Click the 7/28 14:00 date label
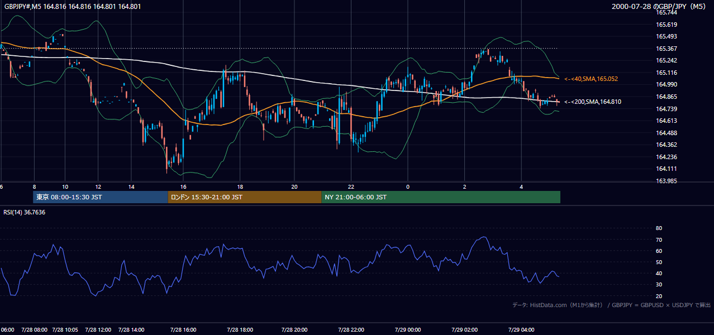714x335 pixels. point(132,330)
